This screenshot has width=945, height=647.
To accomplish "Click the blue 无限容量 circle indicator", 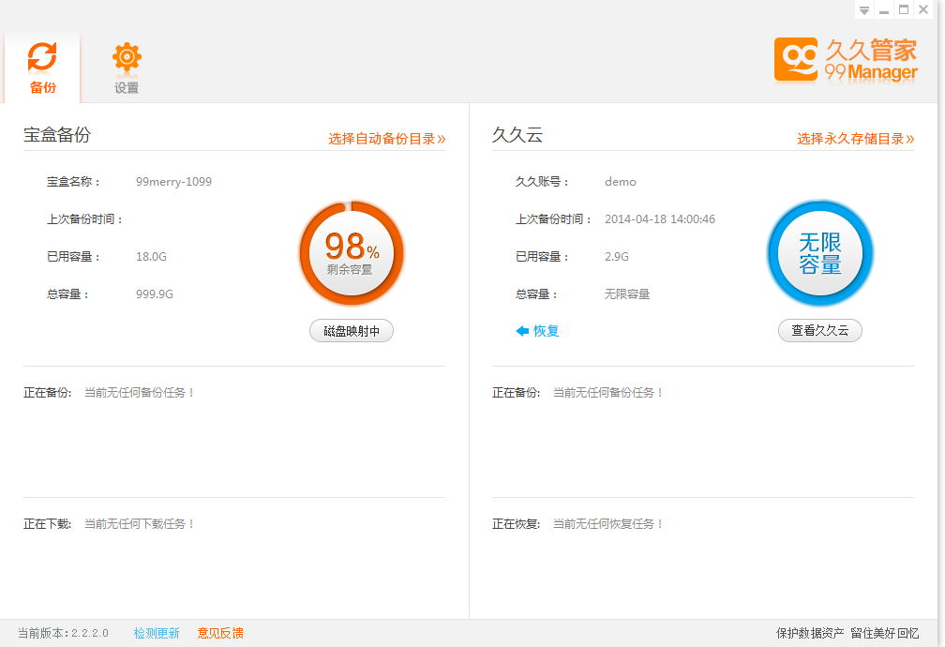I will (x=820, y=253).
